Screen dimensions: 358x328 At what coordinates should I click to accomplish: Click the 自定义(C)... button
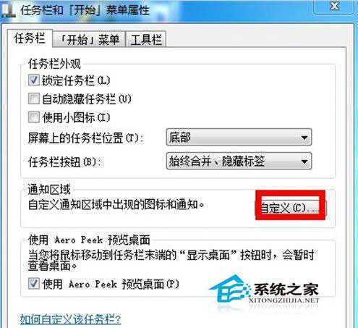pyautogui.click(x=291, y=207)
